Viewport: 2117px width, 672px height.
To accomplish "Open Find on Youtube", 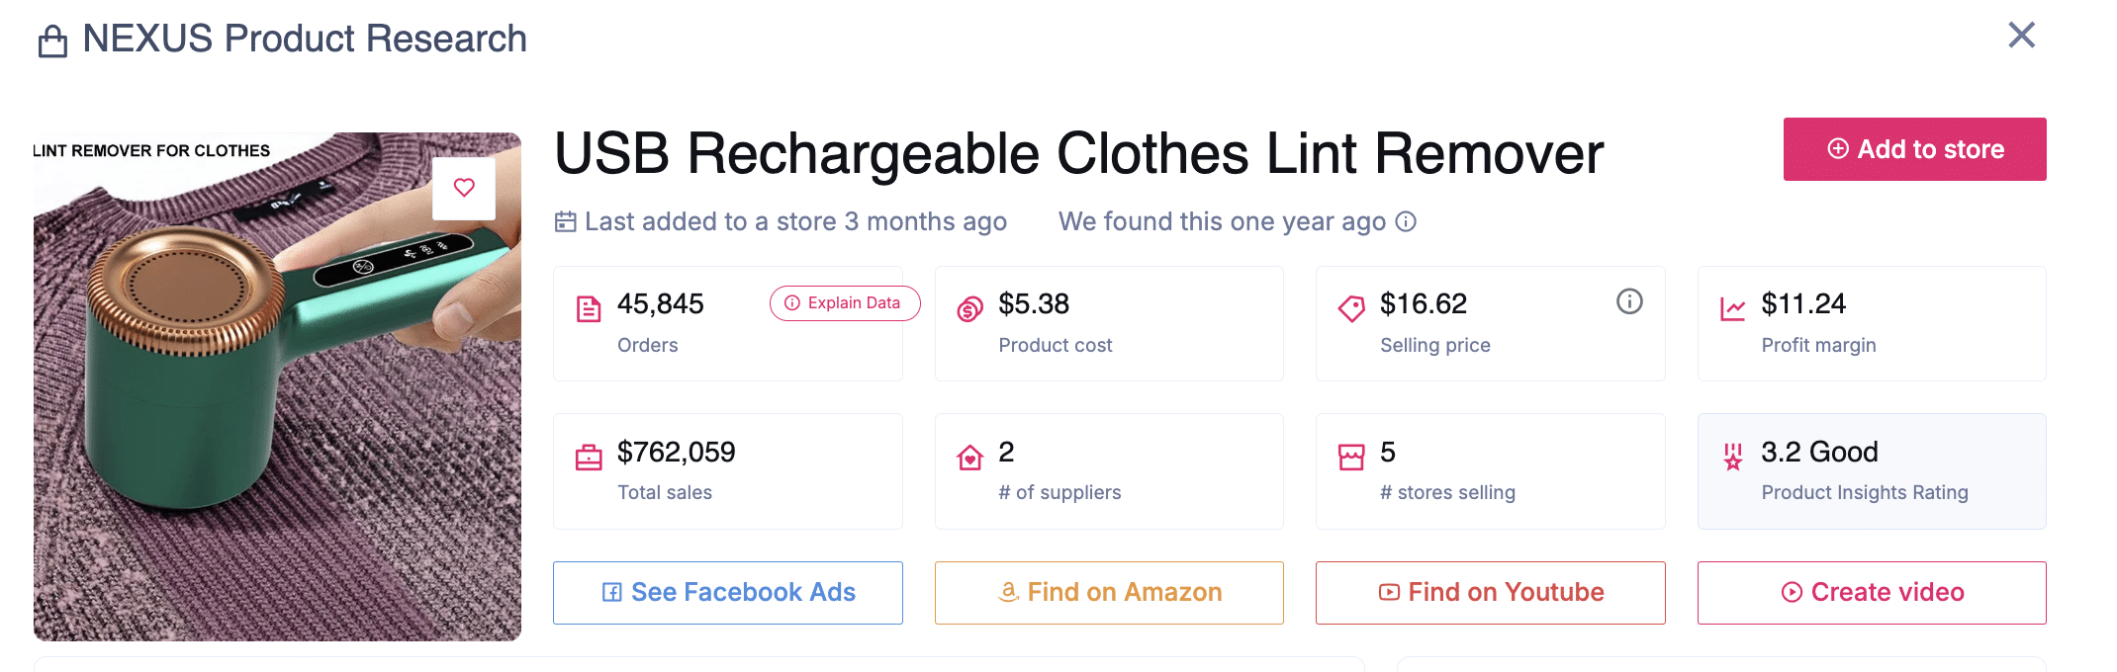I will coord(1490,592).
